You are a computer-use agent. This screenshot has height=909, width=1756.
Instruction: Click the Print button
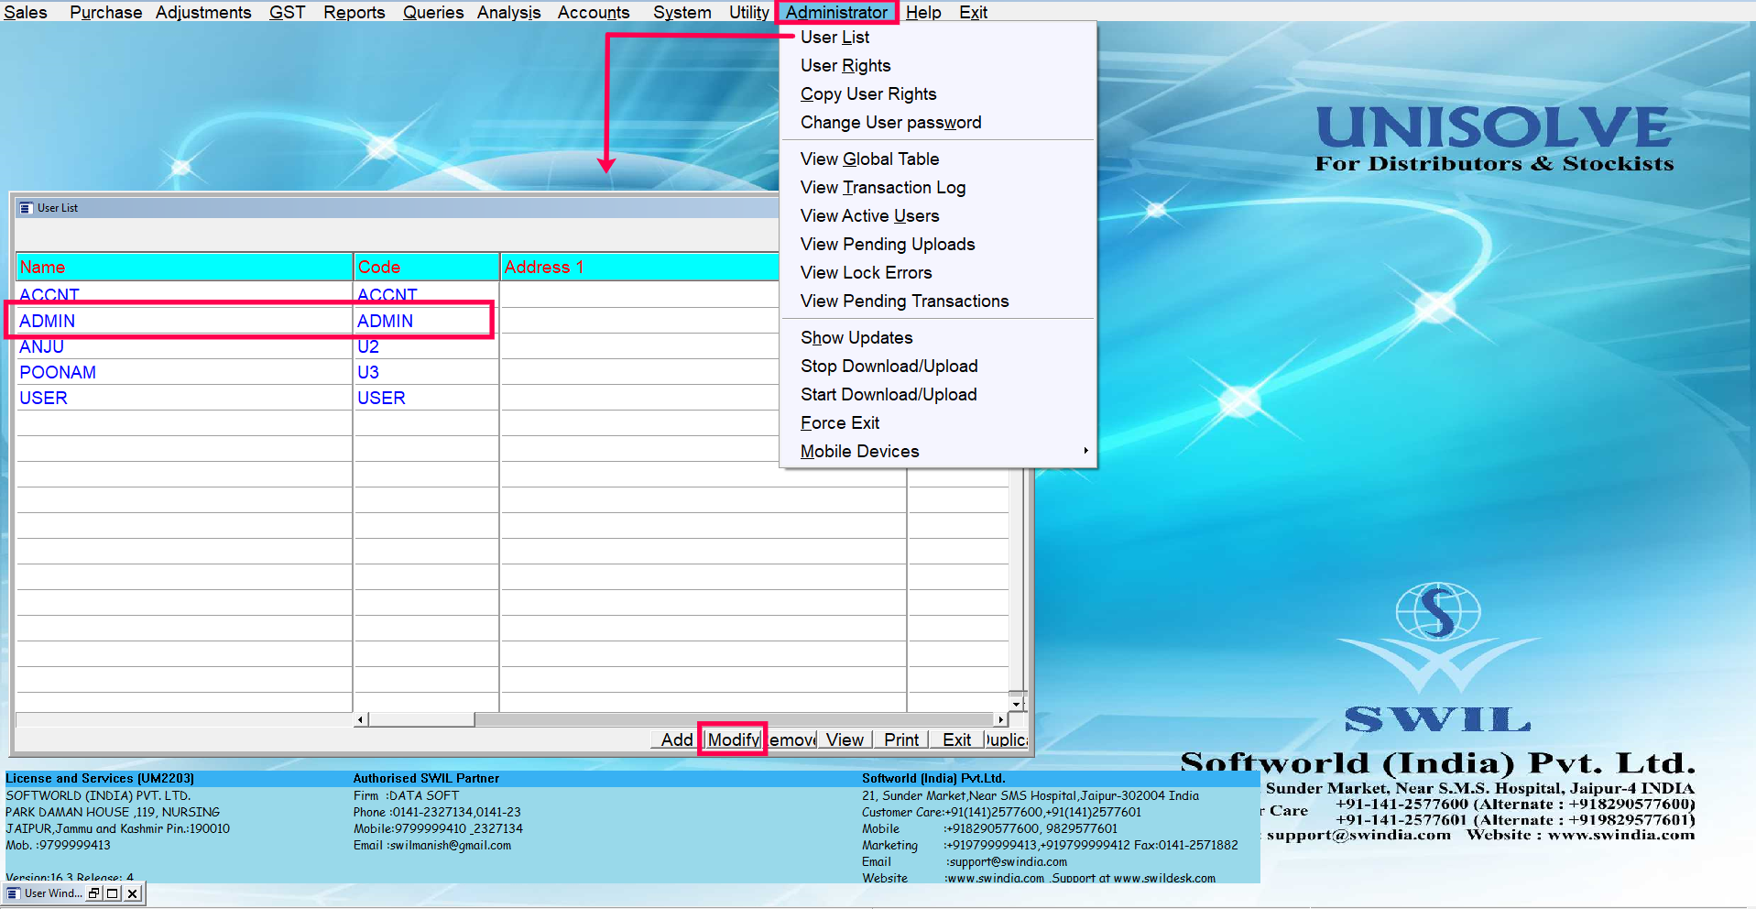pyautogui.click(x=901, y=739)
